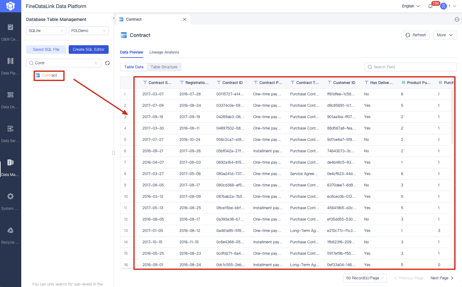Click Service Agree... cell in row 8

click(x=304, y=174)
